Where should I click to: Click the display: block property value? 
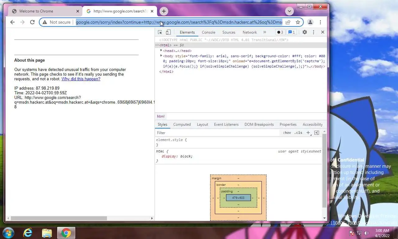click(x=186, y=156)
